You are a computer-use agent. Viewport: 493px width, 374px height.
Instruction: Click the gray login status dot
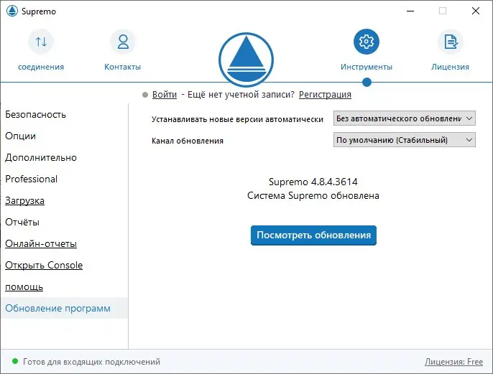[x=145, y=95]
